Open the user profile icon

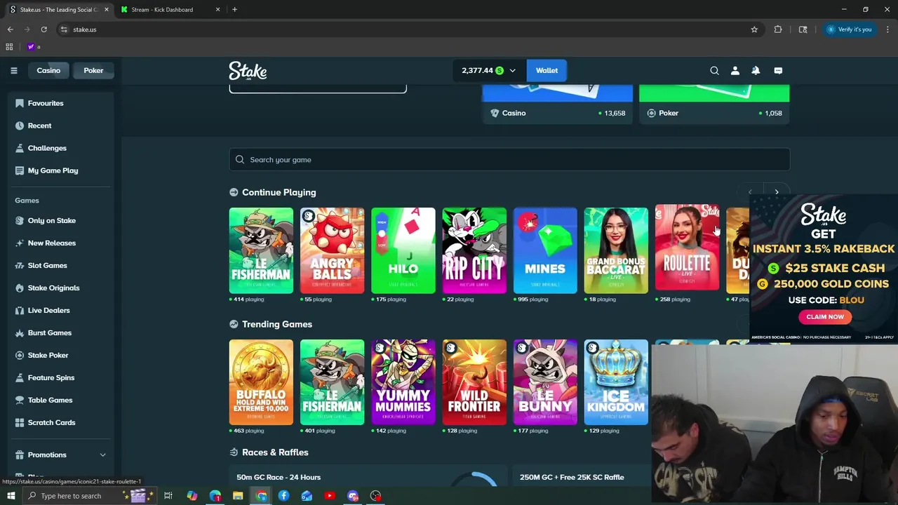pyautogui.click(x=735, y=70)
